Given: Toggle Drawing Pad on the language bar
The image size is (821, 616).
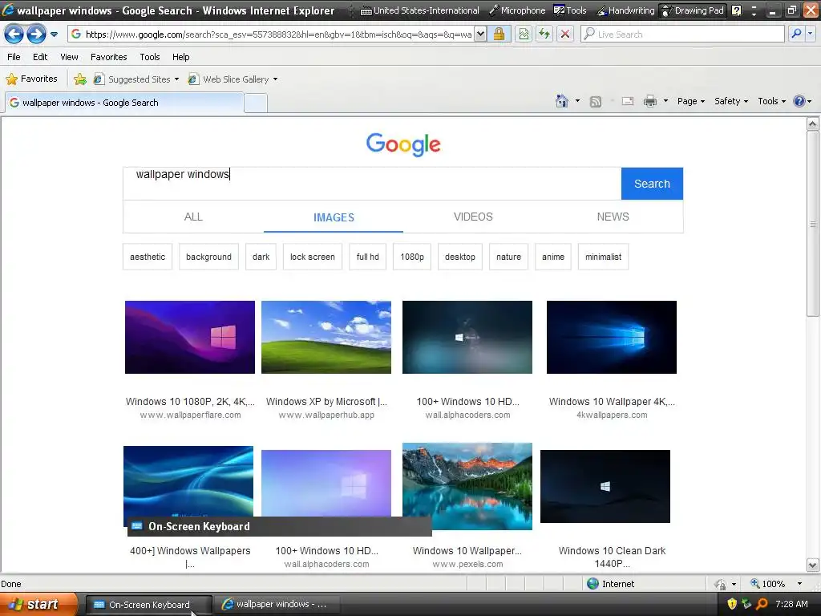Looking at the screenshot, I should click(x=693, y=10).
